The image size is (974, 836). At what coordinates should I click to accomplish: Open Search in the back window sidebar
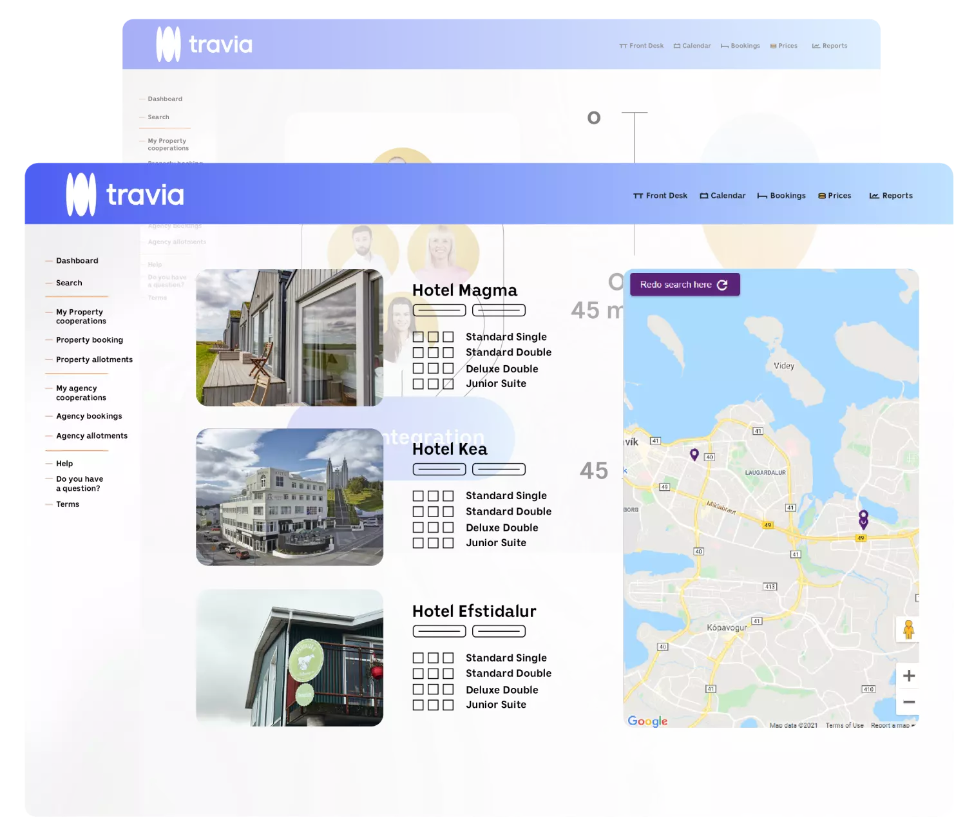[x=158, y=117]
